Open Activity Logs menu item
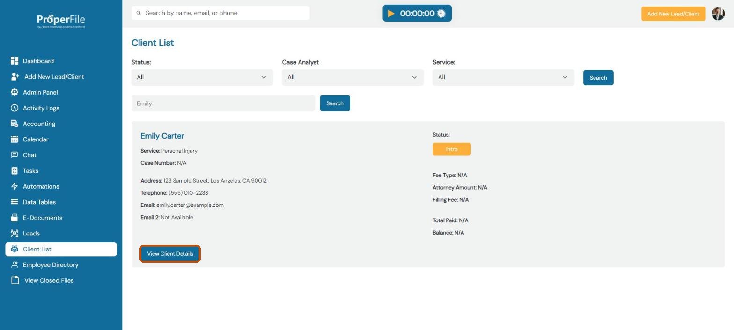Viewport: 734px width, 330px height. click(x=41, y=108)
